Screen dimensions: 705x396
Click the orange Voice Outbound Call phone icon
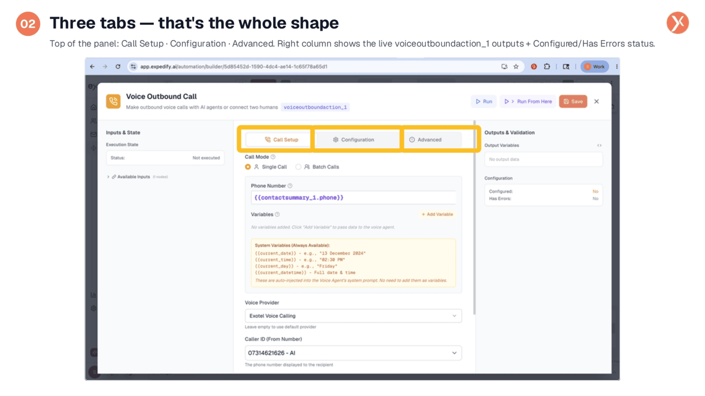(113, 101)
